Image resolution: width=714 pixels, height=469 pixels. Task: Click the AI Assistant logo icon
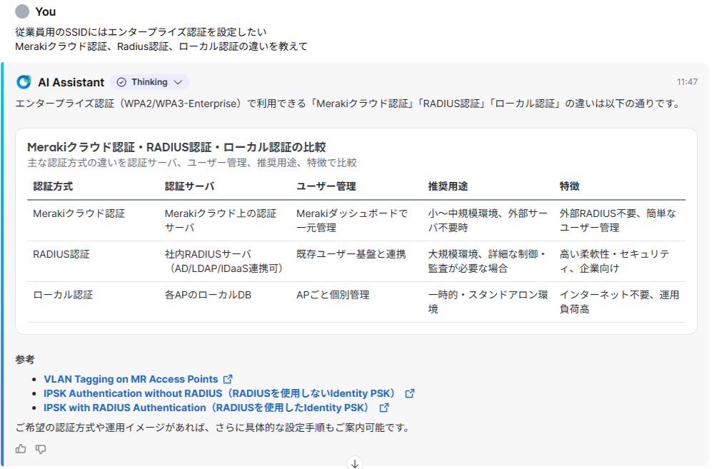click(x=24, y=82)
